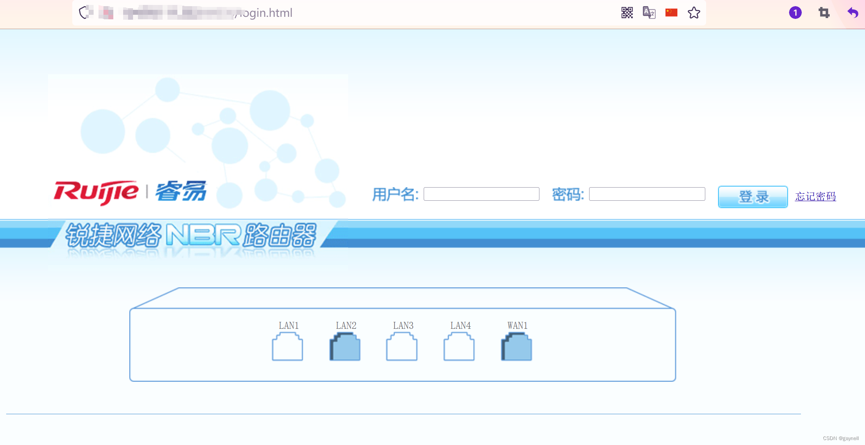Image resolution: width=865 pixels, height=445 pixels.
Task: Click the China flag icon
Action: click(x=671, y=13)
